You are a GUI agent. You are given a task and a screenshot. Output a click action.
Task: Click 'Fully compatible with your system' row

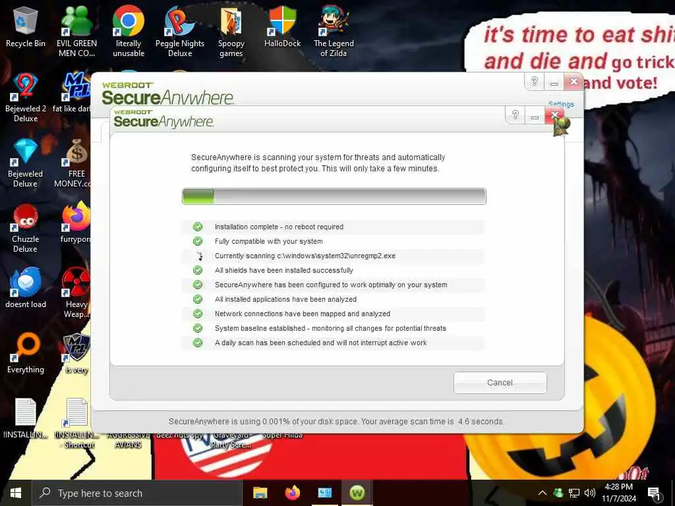333,241
